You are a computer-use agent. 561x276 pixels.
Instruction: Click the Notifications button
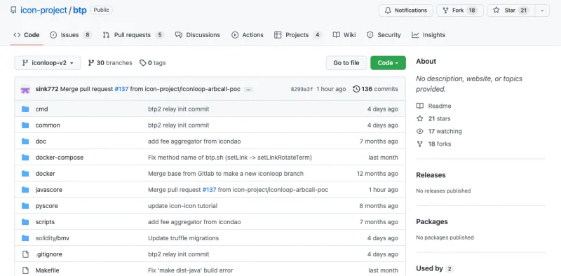pos(406,11)
